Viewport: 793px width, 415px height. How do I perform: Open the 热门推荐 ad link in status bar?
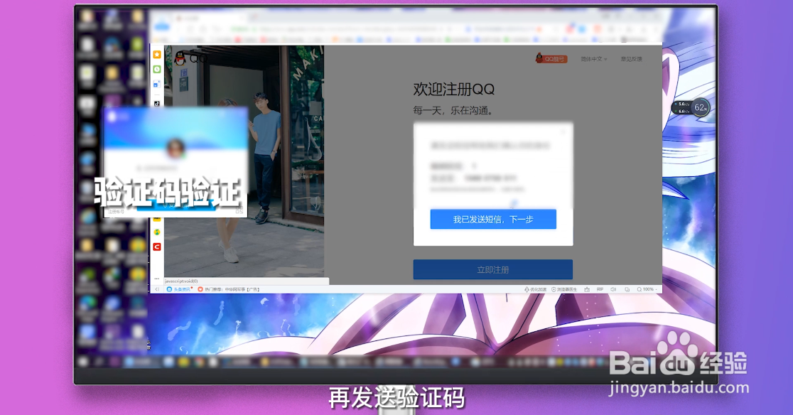click(229, 289)
